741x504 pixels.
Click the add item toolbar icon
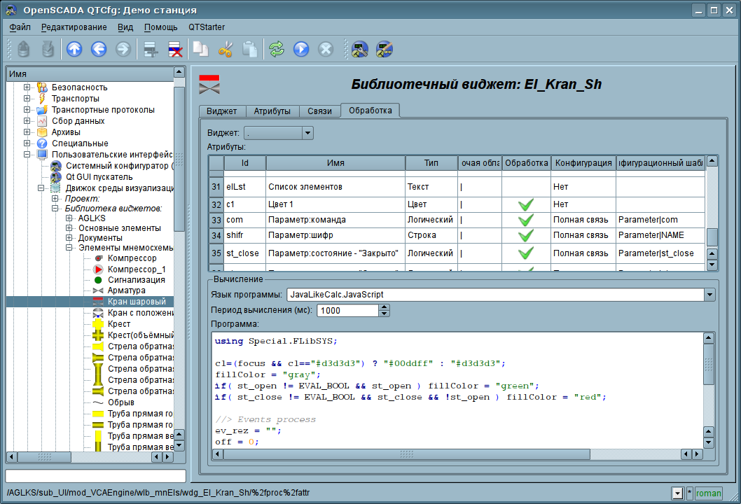150,49
